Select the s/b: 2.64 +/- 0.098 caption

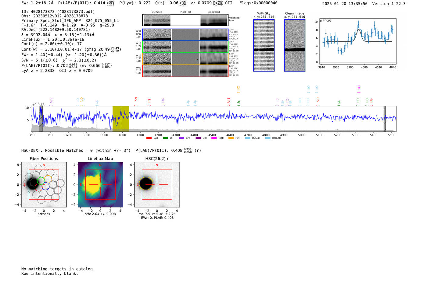pos(100,214)
